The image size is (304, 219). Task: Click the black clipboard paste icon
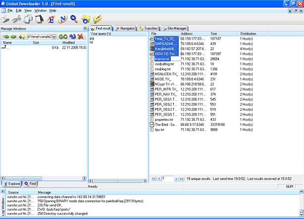40,19
